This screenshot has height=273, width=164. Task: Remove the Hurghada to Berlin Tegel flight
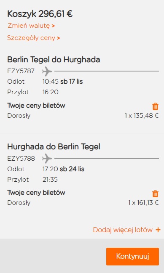pyautogui.click(x=155, y=193)
